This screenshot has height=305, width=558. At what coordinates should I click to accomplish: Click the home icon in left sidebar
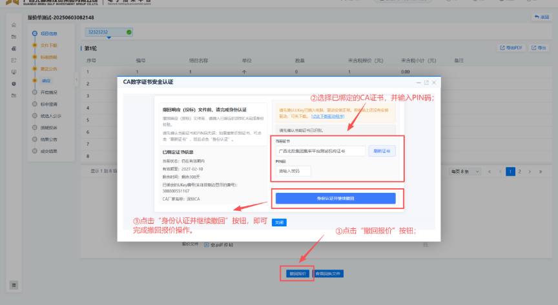point(14,25)
